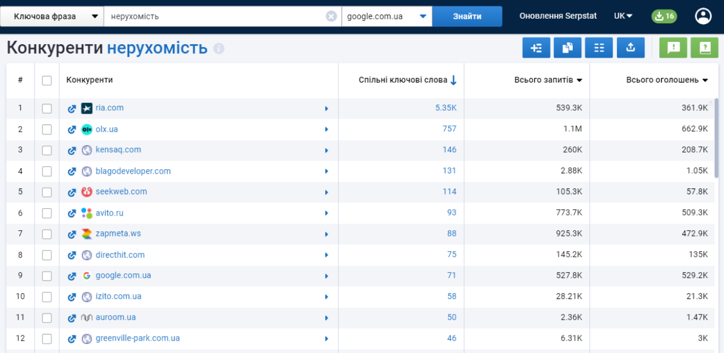This screenshot has width=724, height=353.
Task: Click the green downloads counter 16 badge
Action: pos(664,16)
